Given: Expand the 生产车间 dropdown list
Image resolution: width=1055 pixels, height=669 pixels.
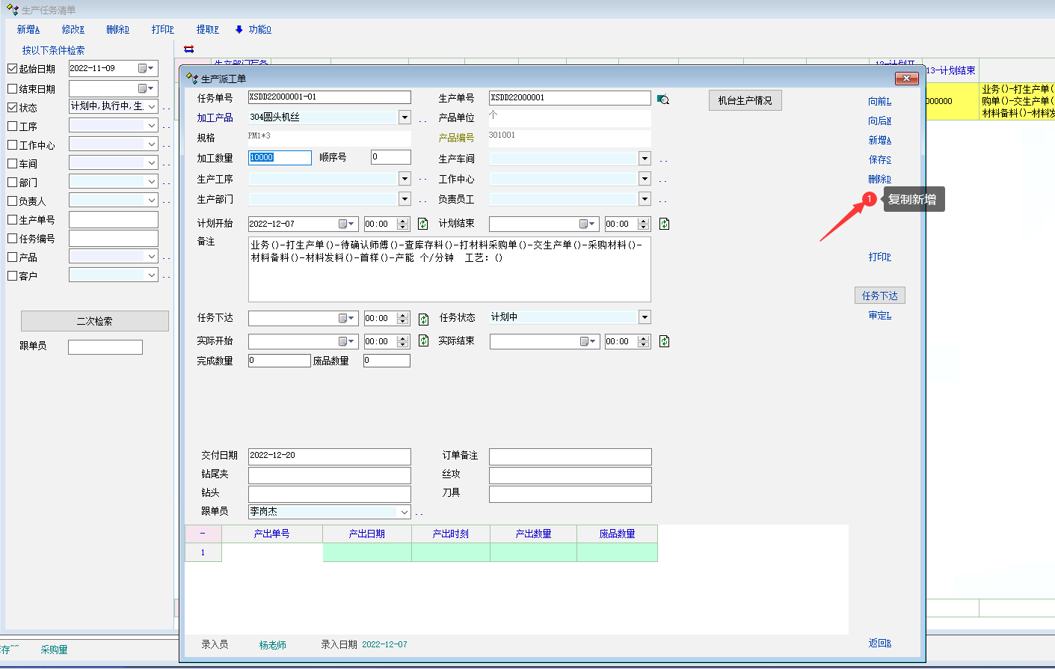Looking at the screenshot, I should pos(645,159).
